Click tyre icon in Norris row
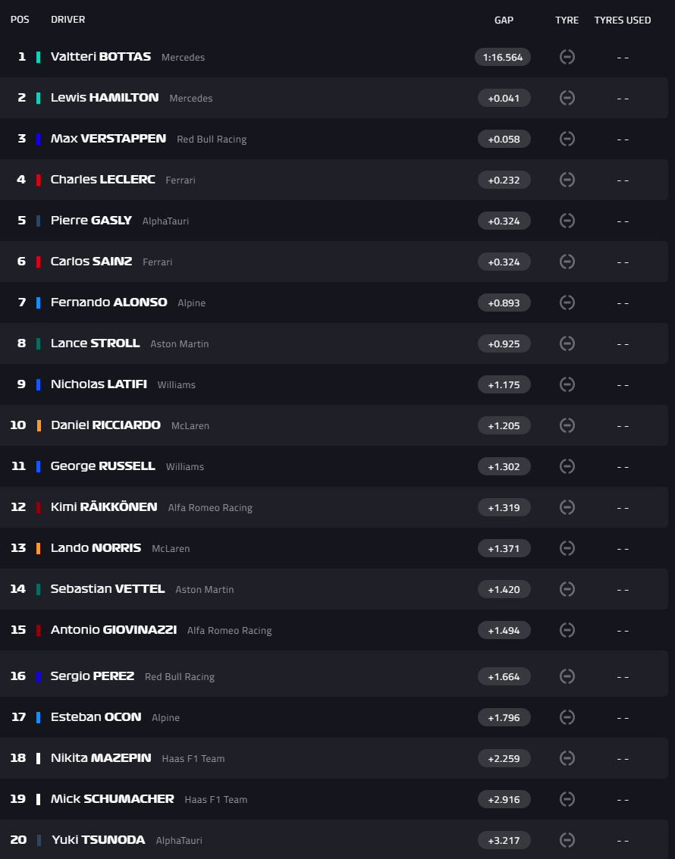 [x=567, y=548]
